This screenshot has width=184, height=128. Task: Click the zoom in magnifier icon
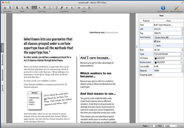(27, 8)
